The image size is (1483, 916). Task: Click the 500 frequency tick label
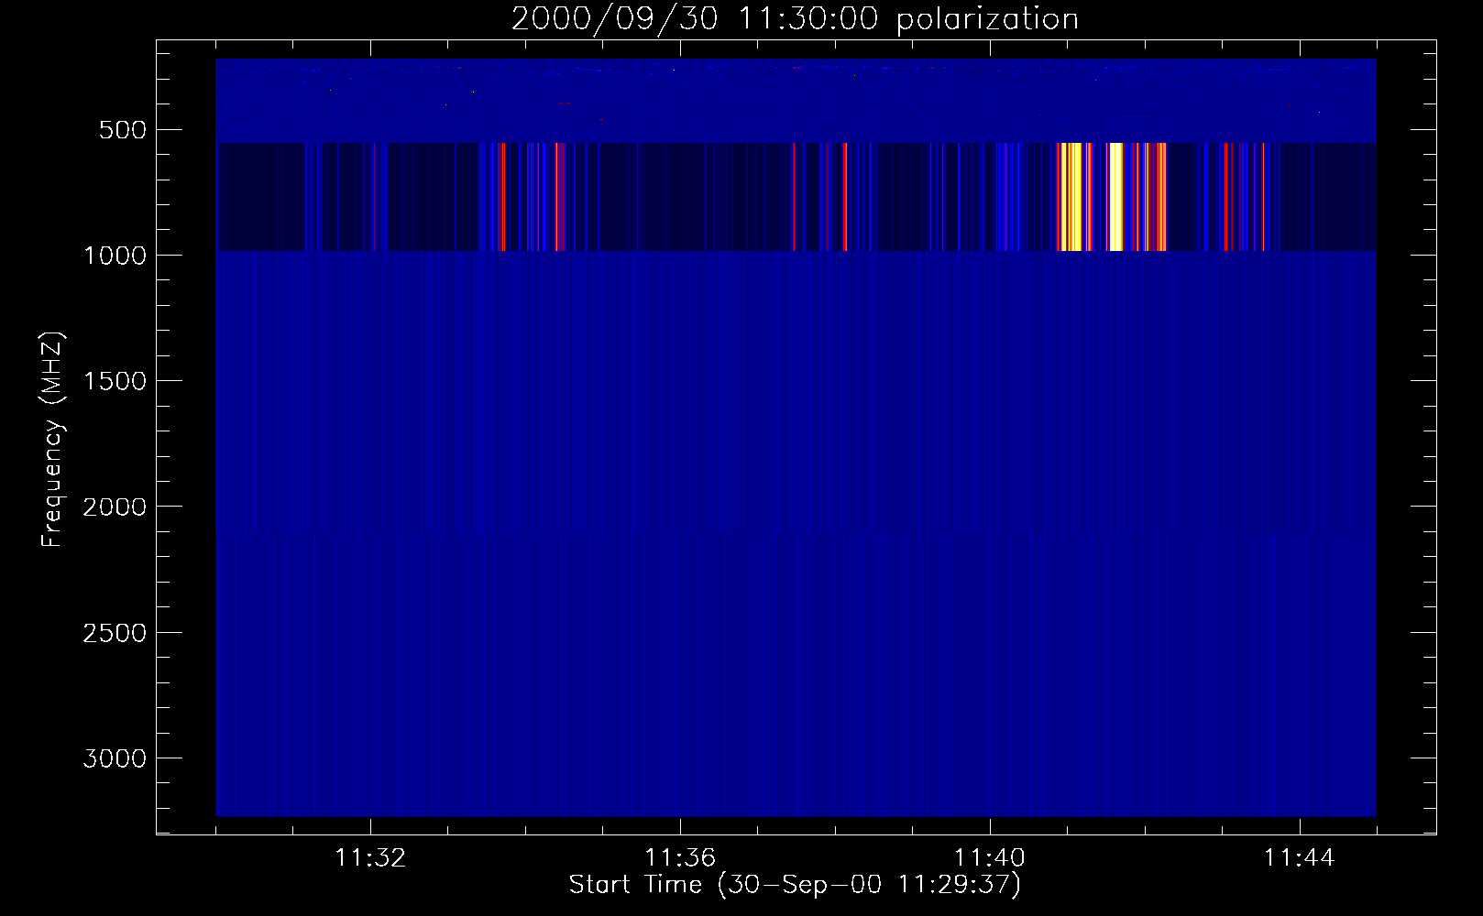pyautogui.click(x=123, y=130)
